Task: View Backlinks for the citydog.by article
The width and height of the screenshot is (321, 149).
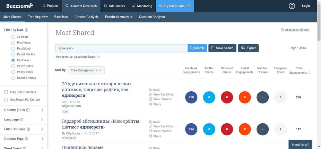Action: tap(161, 126)
